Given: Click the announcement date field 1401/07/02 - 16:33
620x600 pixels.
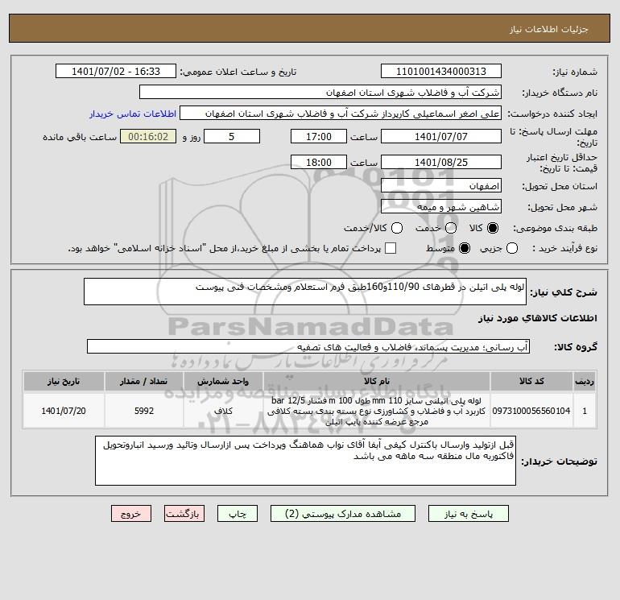Looking at the screenshot, I should [x=116, y=71].
